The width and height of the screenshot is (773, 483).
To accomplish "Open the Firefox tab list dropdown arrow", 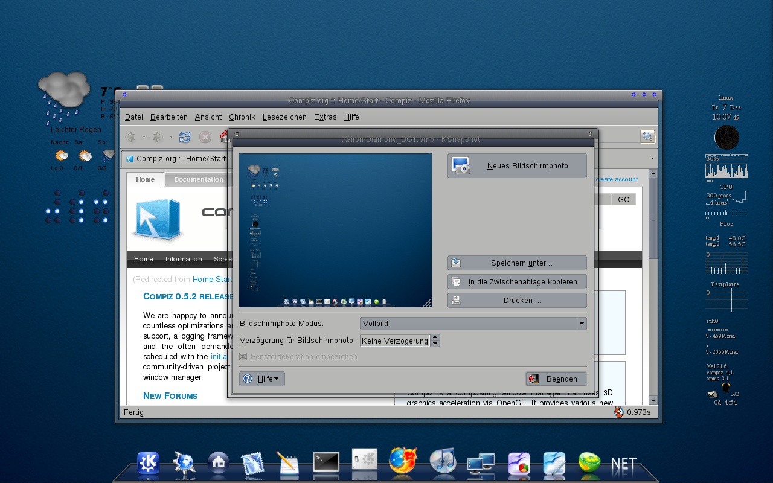I will point(653,159).
